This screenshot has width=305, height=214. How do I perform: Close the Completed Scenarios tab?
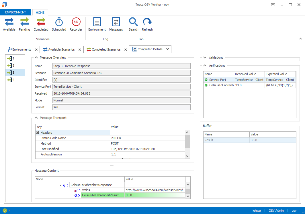point(126,49)
